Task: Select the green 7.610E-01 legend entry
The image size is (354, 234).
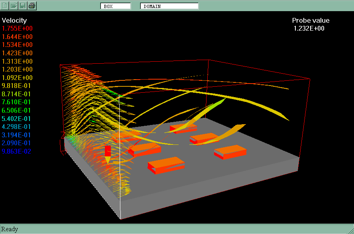Action: [x=18, y=102]
